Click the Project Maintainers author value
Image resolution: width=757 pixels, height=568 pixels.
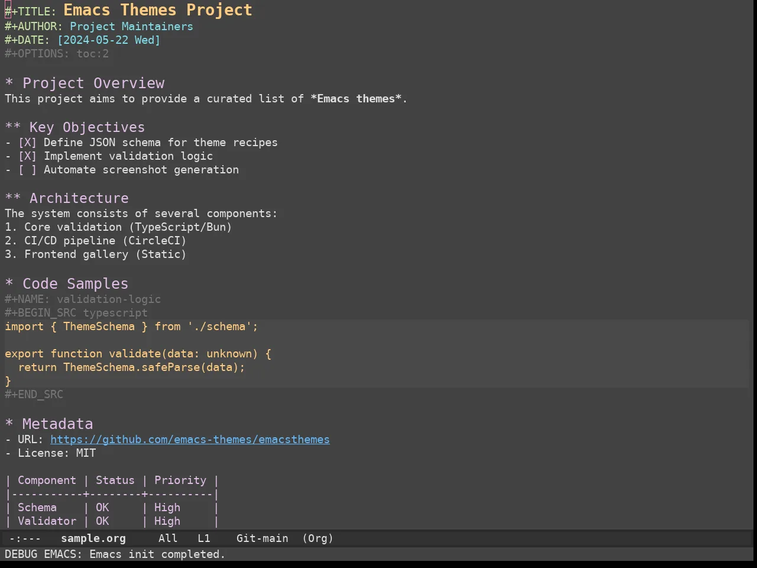pyautogui.click(x=131, y=27)
